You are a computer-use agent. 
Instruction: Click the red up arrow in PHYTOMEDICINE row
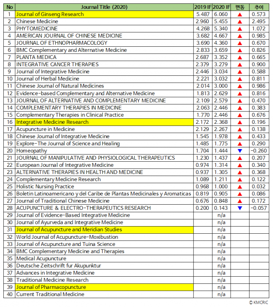click(x=240, y=29)
